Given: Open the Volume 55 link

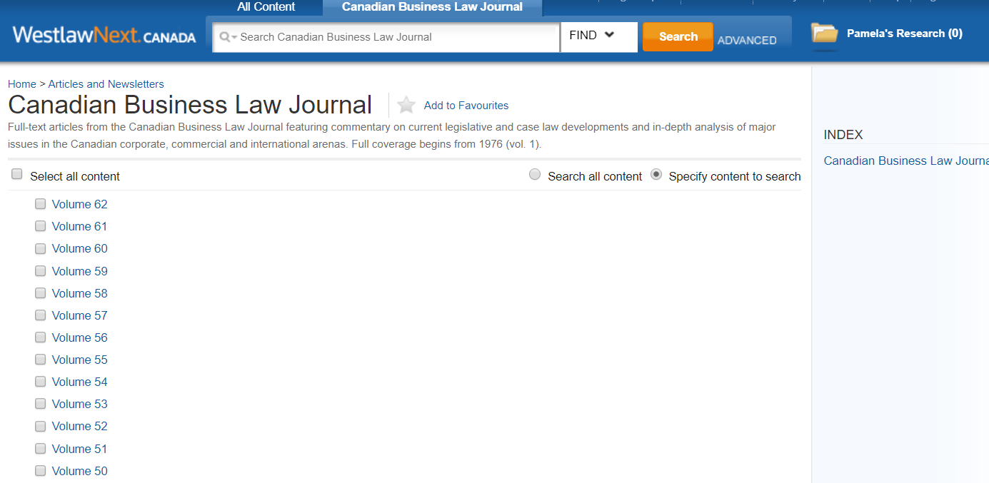Looking at the screenshot, I should tap(80, 360).
